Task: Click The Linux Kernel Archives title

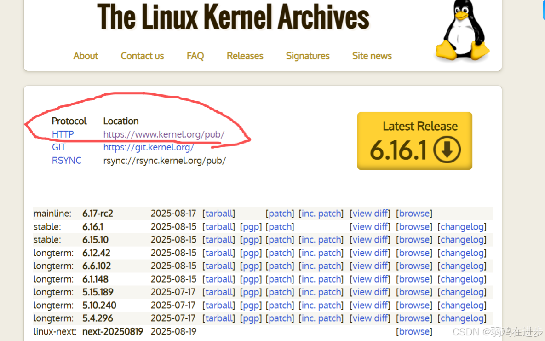Action: click(x=233, y=17)
